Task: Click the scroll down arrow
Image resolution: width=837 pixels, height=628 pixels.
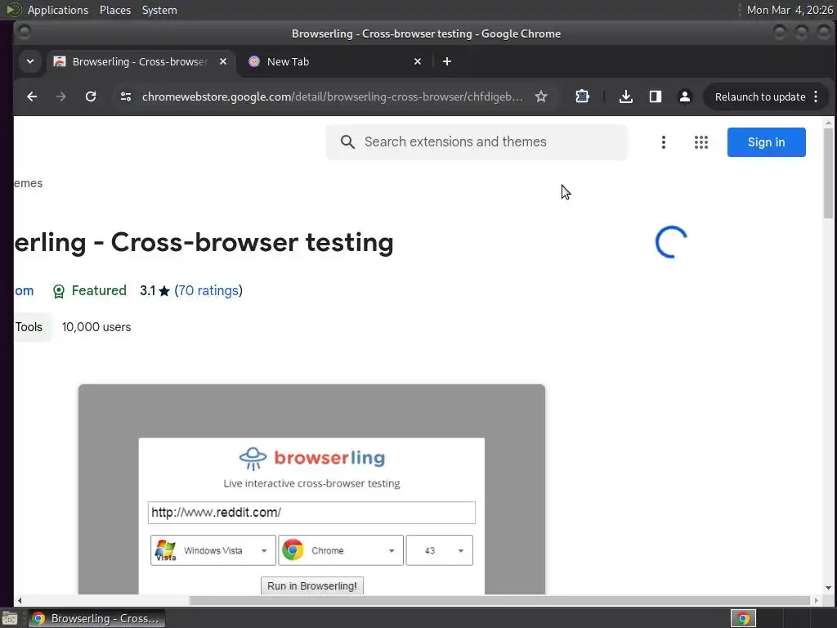Action: (x=828, y=588)
